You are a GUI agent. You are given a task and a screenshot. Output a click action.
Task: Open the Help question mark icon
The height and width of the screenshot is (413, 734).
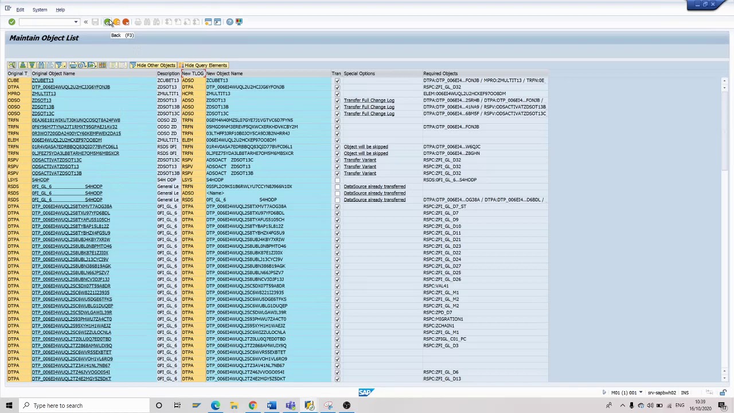click(230, 22)
